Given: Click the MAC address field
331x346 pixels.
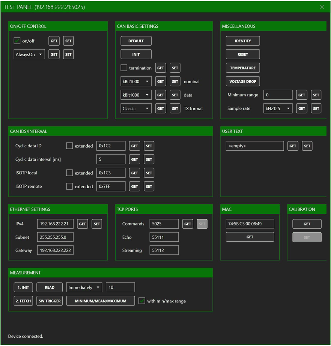Looking at the screenshot, I should click(250, 224).
